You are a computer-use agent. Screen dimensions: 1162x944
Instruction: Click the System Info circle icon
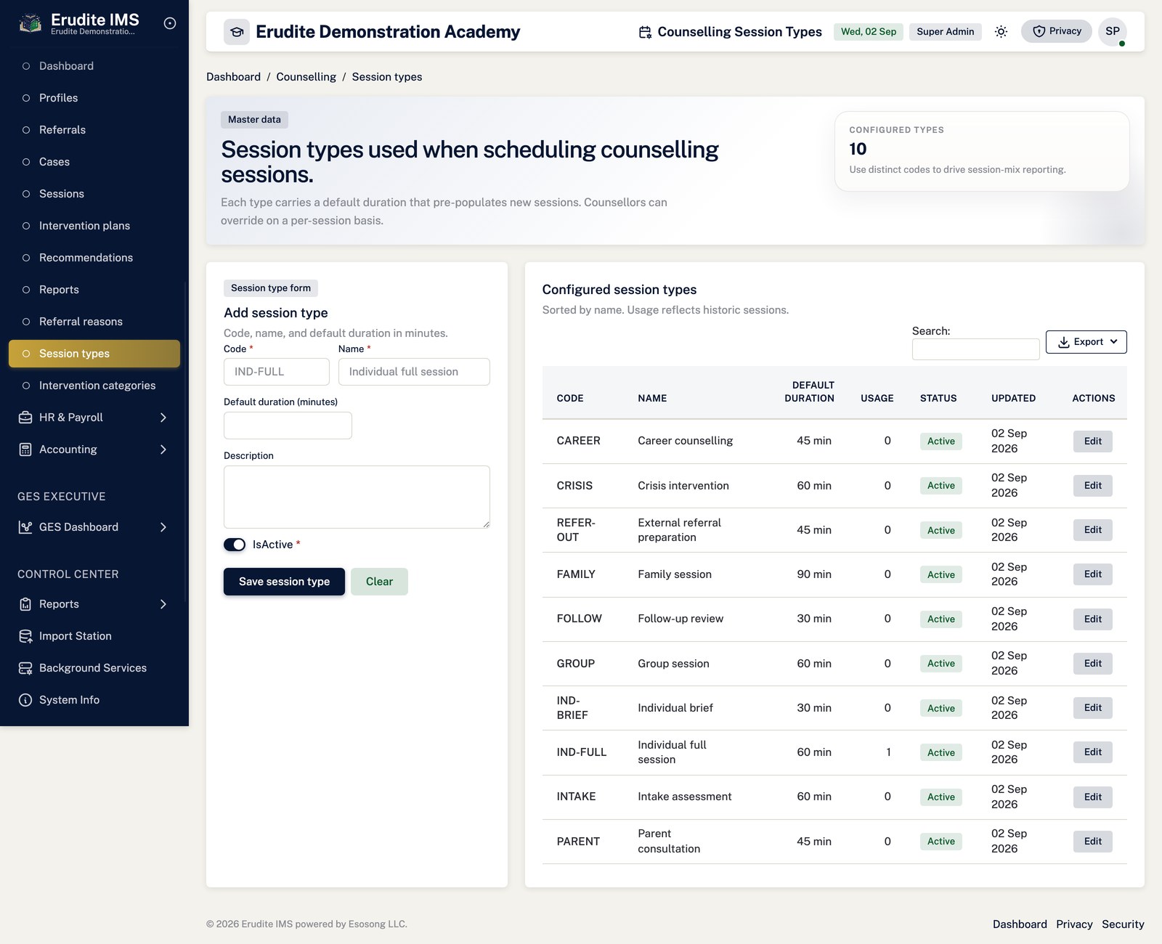pos(25,700)
